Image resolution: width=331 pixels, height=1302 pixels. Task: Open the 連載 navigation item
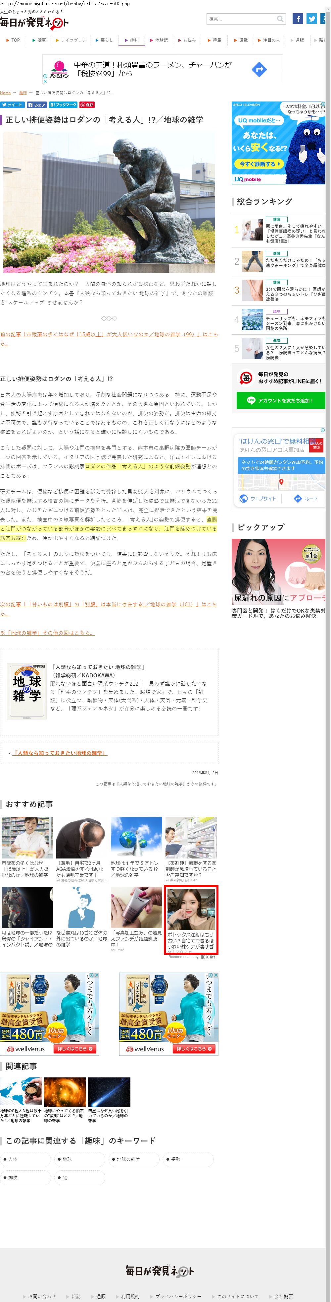click(241, 40)
